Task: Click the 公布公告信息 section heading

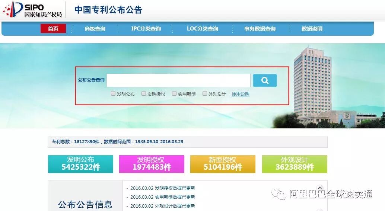Action: tap(85, 204)
